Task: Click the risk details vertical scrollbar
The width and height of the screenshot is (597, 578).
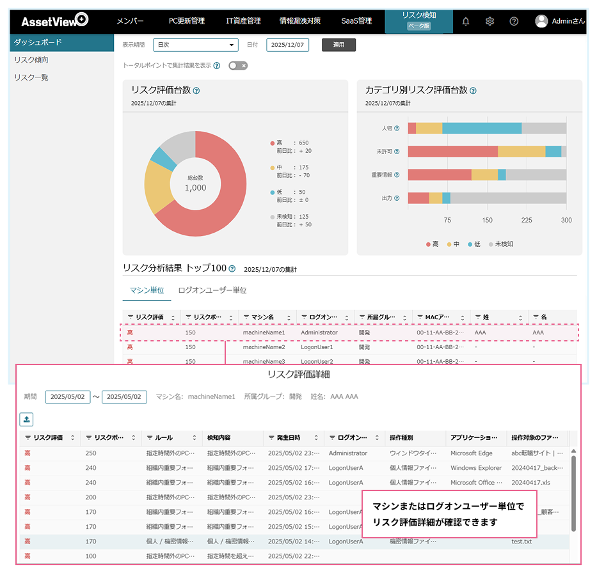Action: (573, 492)
